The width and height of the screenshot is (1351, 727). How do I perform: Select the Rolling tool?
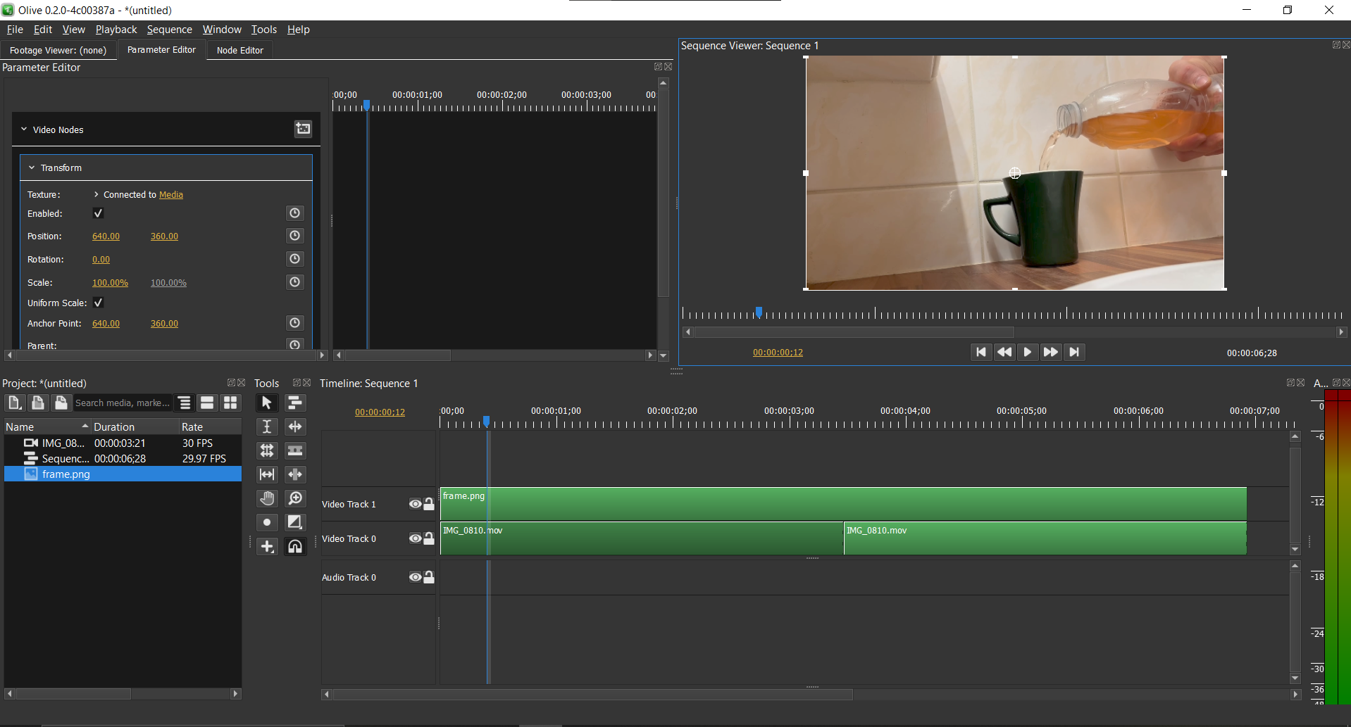pyautogui.click(x=266, y=450)
